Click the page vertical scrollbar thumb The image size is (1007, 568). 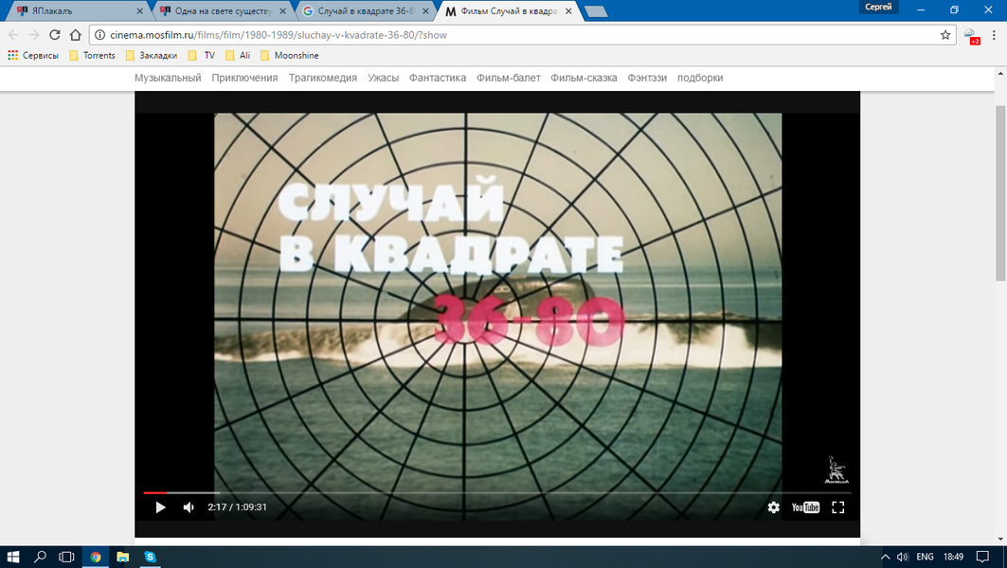coord(1000,192)
